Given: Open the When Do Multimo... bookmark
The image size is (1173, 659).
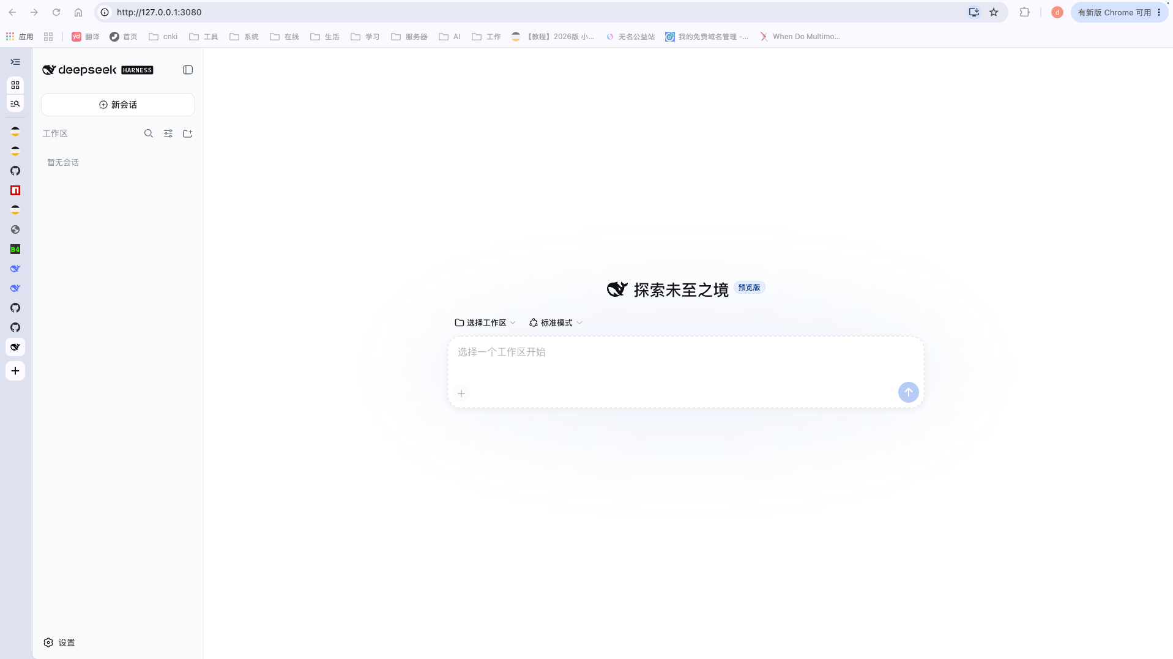Looking at the screenshot, I should click(x=800, y=37).
